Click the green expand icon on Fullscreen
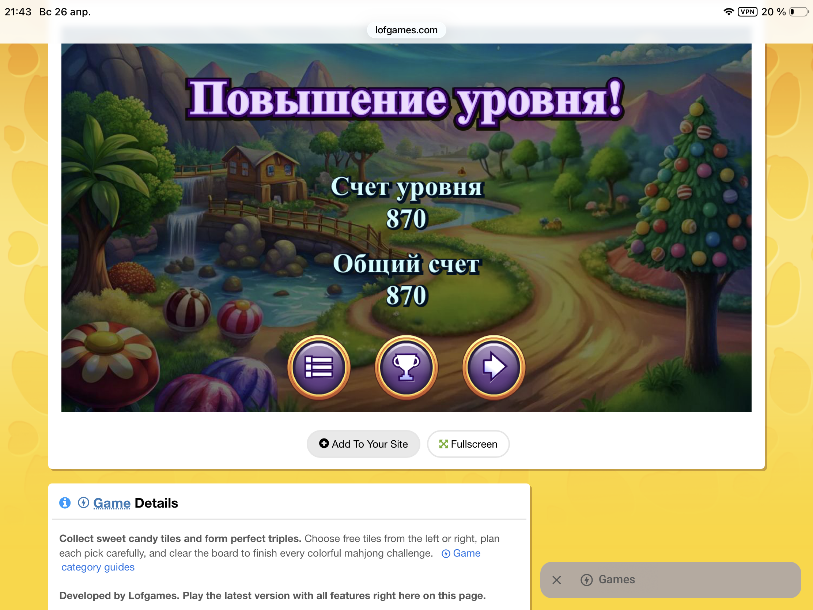 click(443, 444)
